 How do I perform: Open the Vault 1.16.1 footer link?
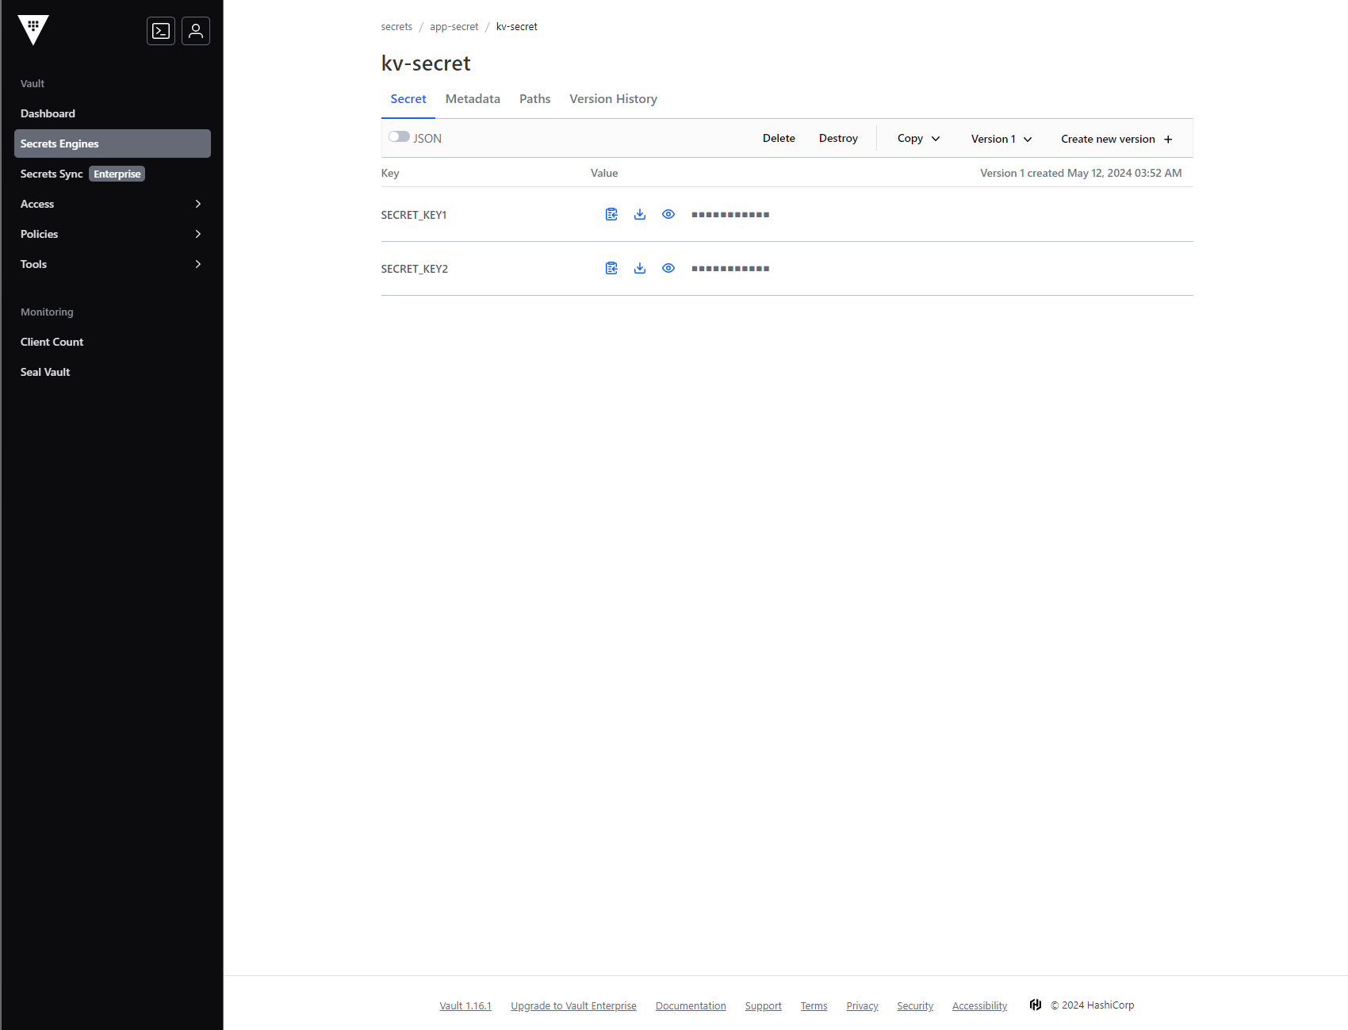pyautogui.click(x=465, y=1005)
